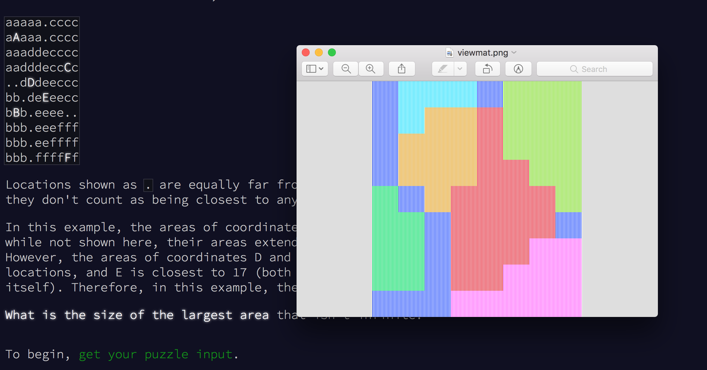
Task: Close the viewmat.png Preview window
Action: [x=306, y=52]
